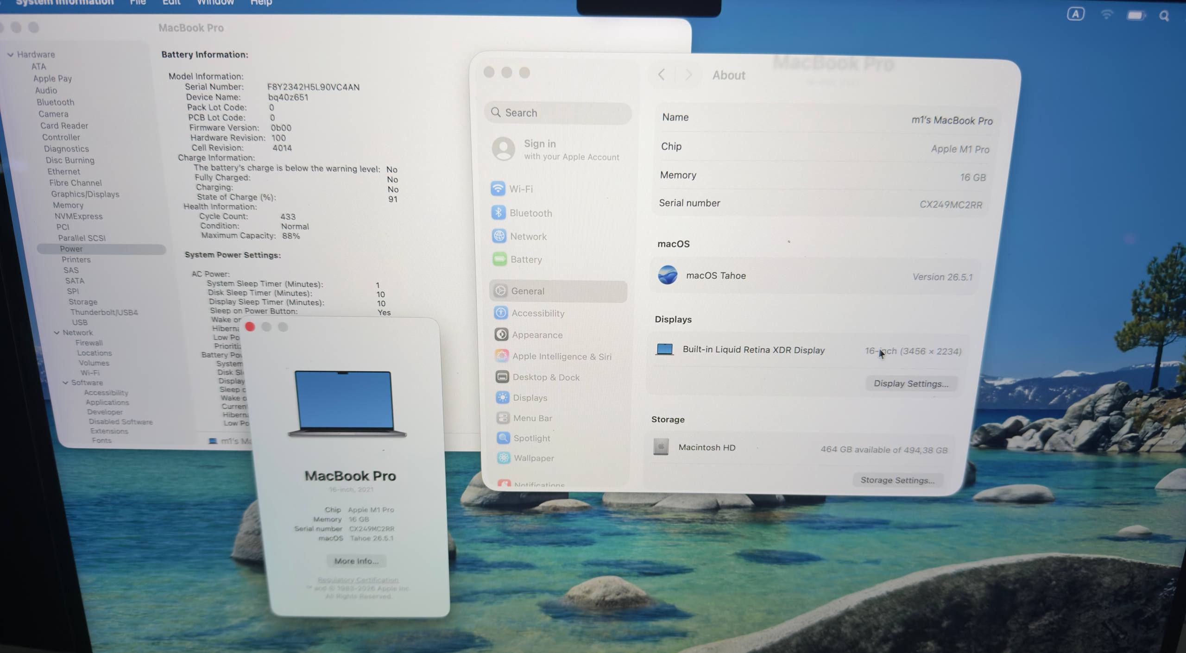Collapse the Hardware section in System Information
Viewport: 1186px width, 653px height.
[x=11, y=55]
